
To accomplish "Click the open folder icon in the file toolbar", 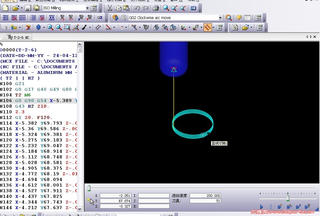I will pos(15,8).
